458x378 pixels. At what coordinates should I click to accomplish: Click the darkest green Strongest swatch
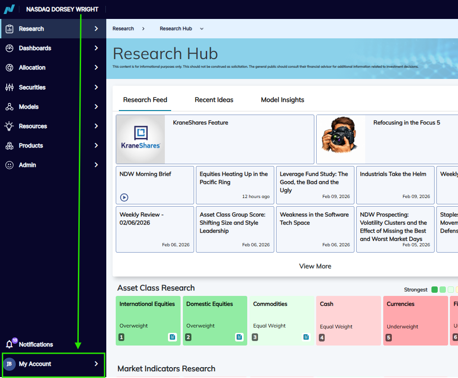click(x=434, y=290)
